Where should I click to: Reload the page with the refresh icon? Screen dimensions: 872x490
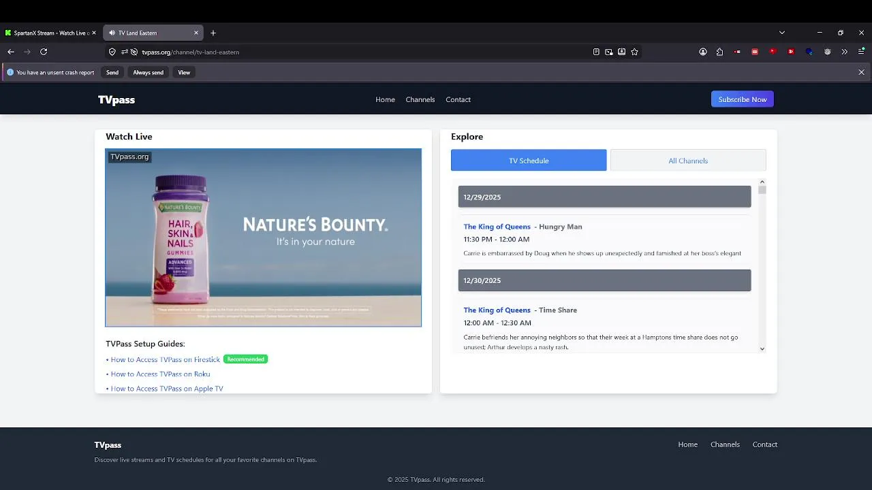click(x=44, y=52)
